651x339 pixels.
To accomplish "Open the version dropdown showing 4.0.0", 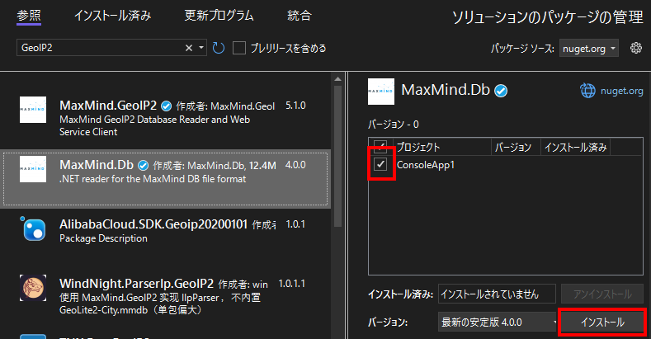I will click(x=498, y=322).
